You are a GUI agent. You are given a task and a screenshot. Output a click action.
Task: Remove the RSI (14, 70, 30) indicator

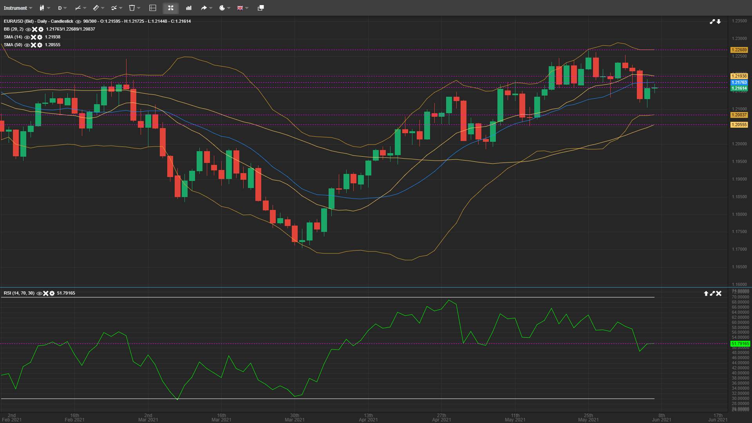tap(46, 293)
